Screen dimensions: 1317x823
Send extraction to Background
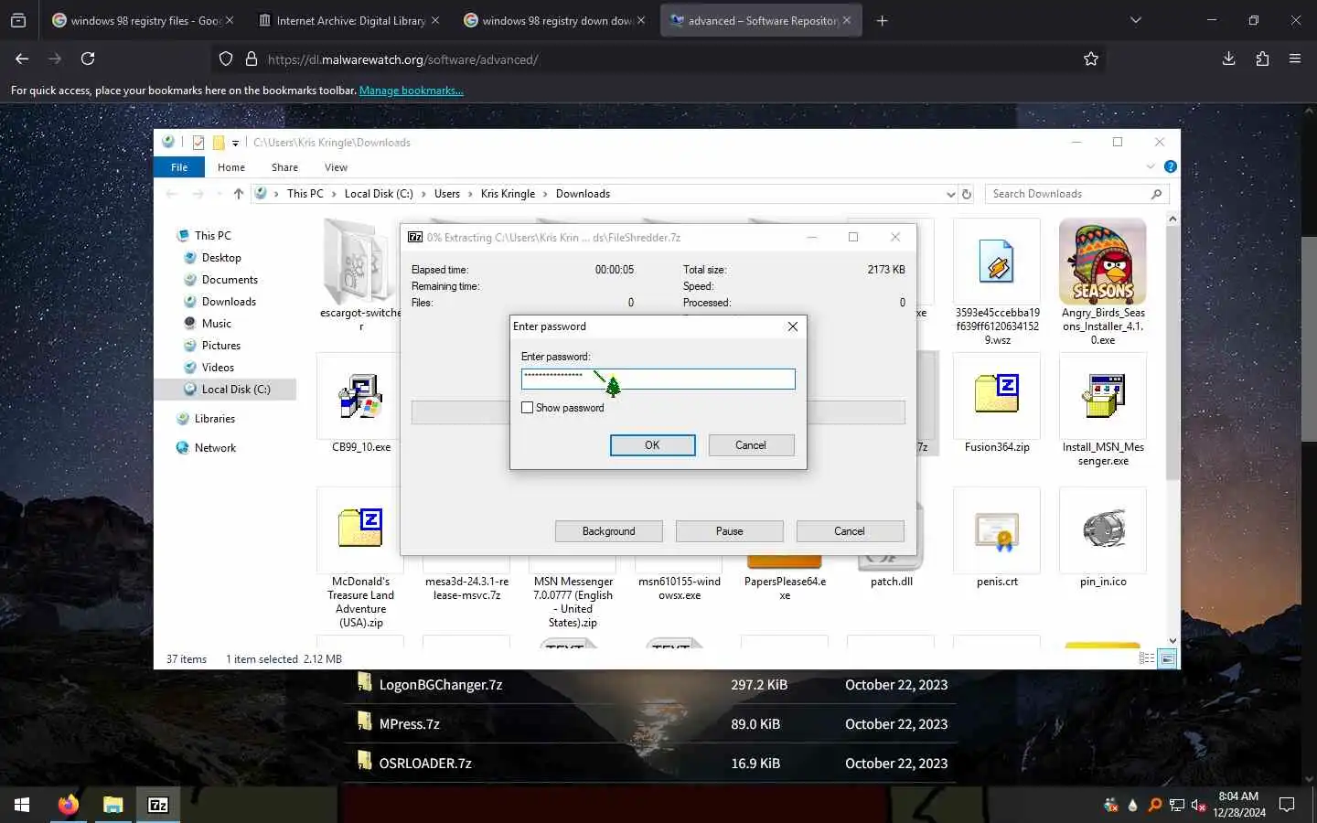(608, 531)
